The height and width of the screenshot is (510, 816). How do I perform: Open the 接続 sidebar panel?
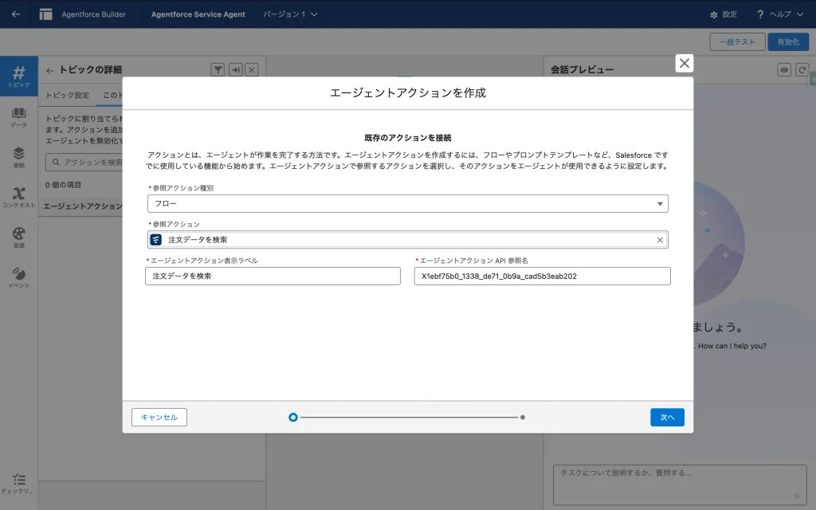[19, 157]
